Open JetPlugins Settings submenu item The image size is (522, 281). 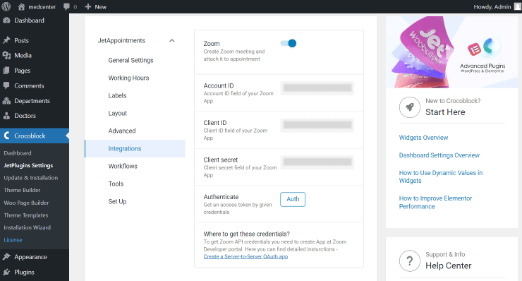click(x=28, y=165)
